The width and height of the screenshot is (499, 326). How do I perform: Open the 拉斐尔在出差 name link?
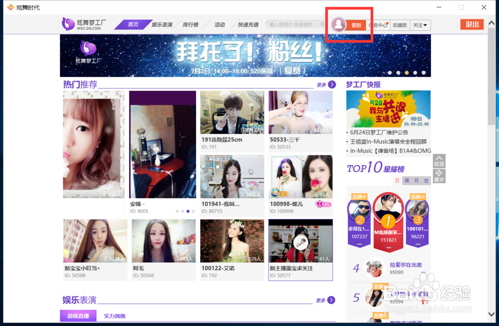406,265
